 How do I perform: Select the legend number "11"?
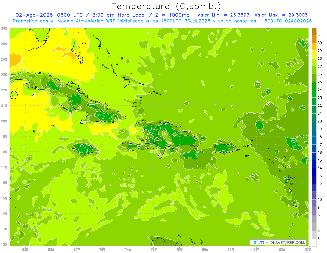pos(320,192)
